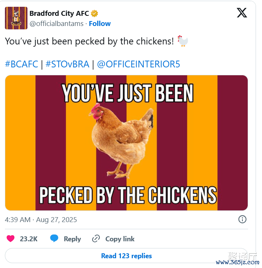
Task: Open the pecked by the chickens meme image
Action: tap(126, 143)
